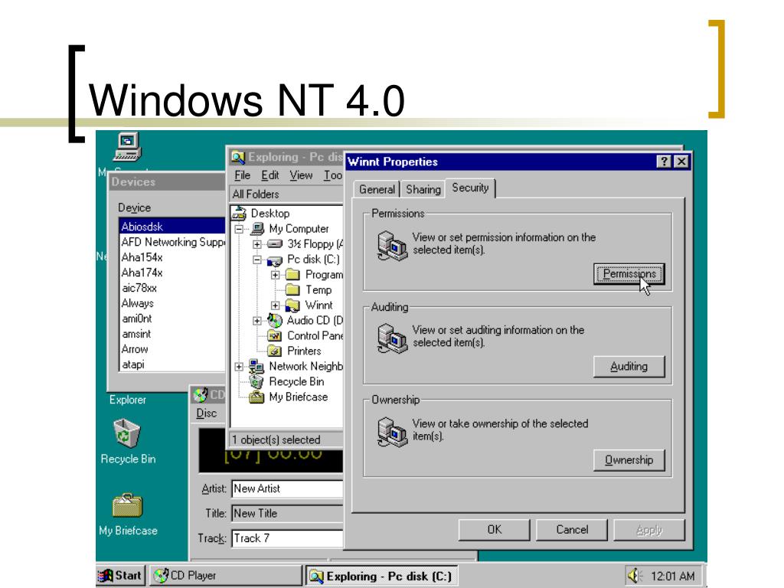Select Aha174x in the Devices list
The height and width of the screenshot is (588, 784).
pyautogui.click(x=172, y=273)
